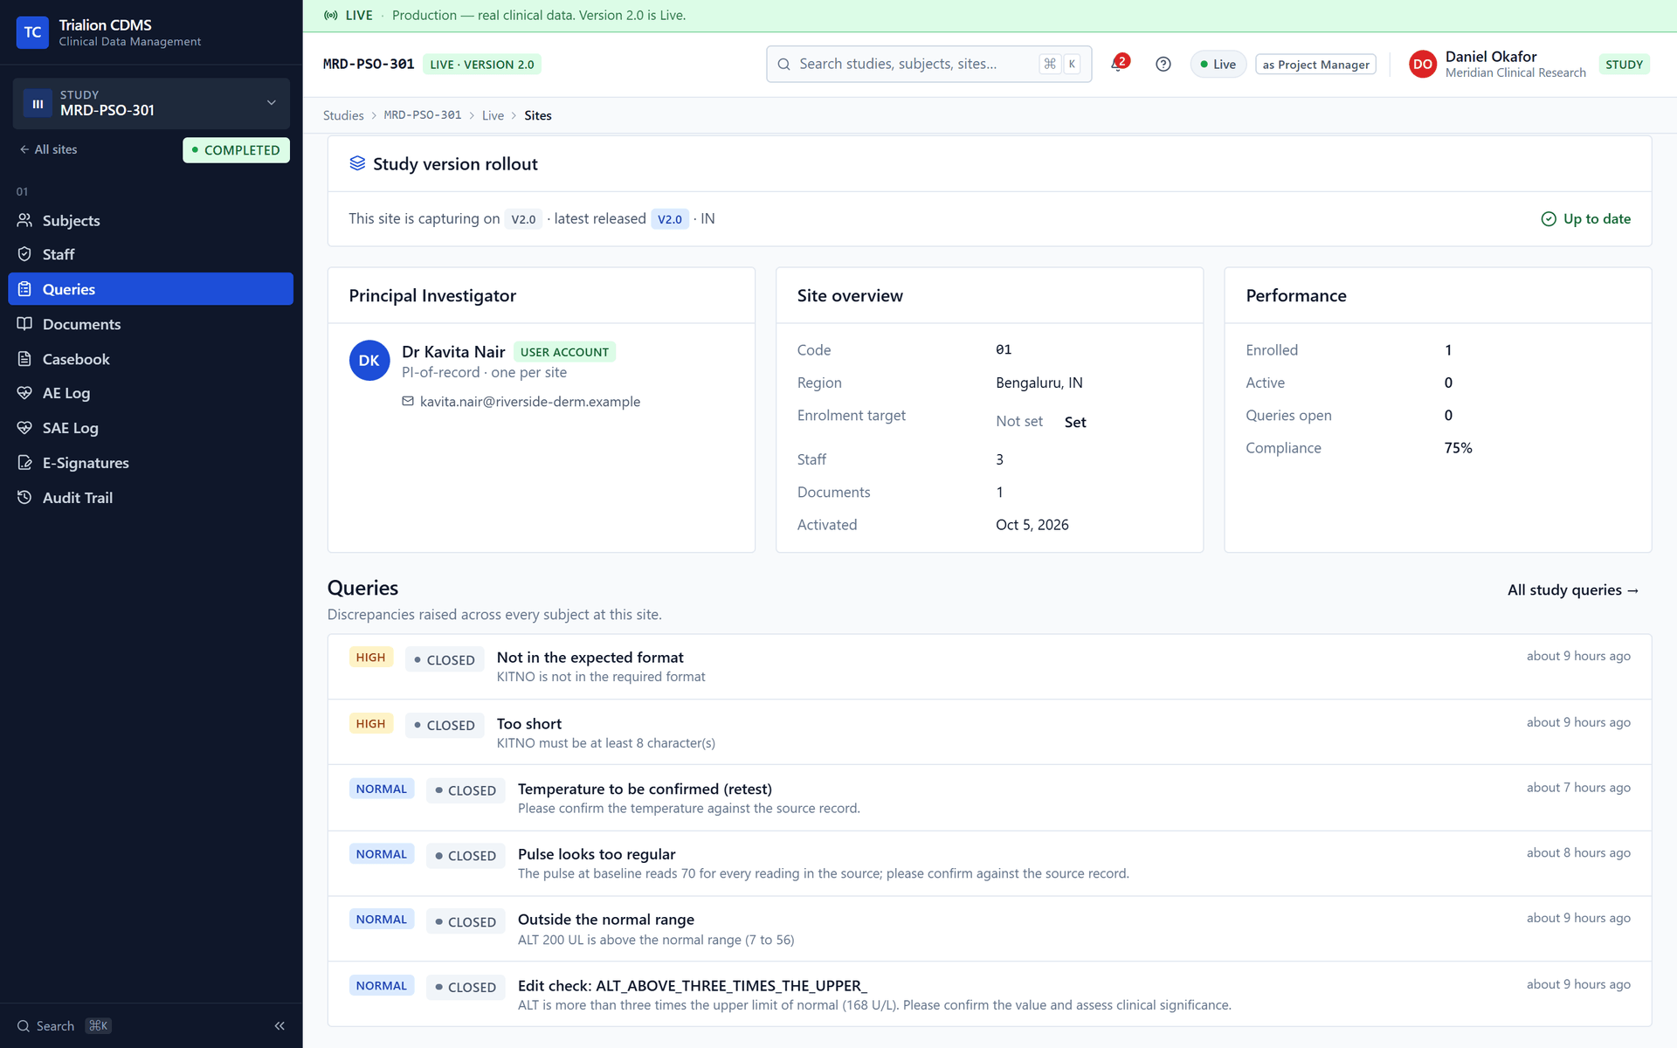Click the LIVE · VERSION 2.0 header badge
The width and height of the screenshot is (1677, 1048).
pos(482,65)
